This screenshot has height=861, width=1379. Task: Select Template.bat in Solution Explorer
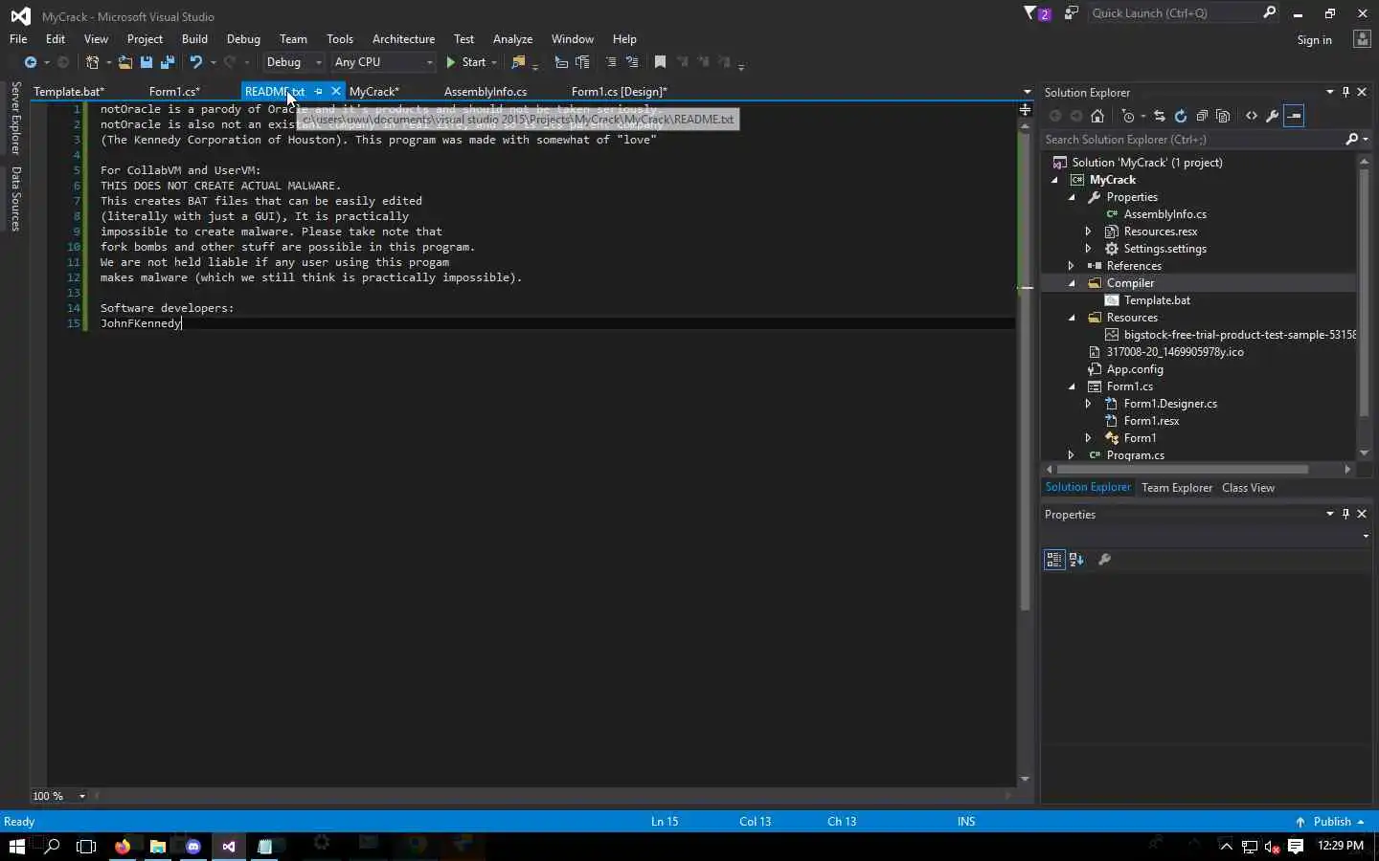point(1157,300)
